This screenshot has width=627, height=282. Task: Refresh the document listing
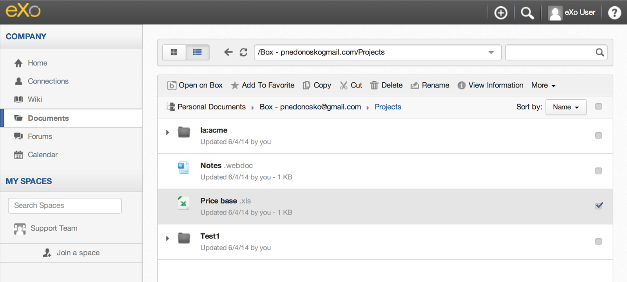(x=243, y=52)
